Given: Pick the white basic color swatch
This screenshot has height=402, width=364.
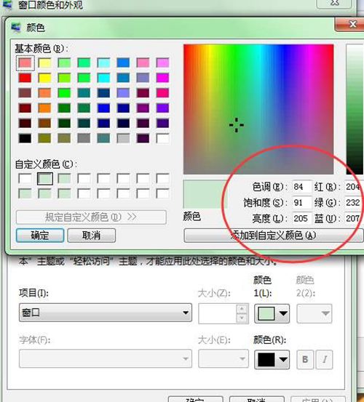Looking at the screenshot, I should click(162, 138).
